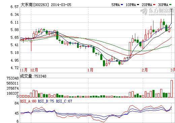This screenshot has width=175, height=123.
Task: Click the 12月 date axis label
Action: pyautogui.click(x=34, y=70)
